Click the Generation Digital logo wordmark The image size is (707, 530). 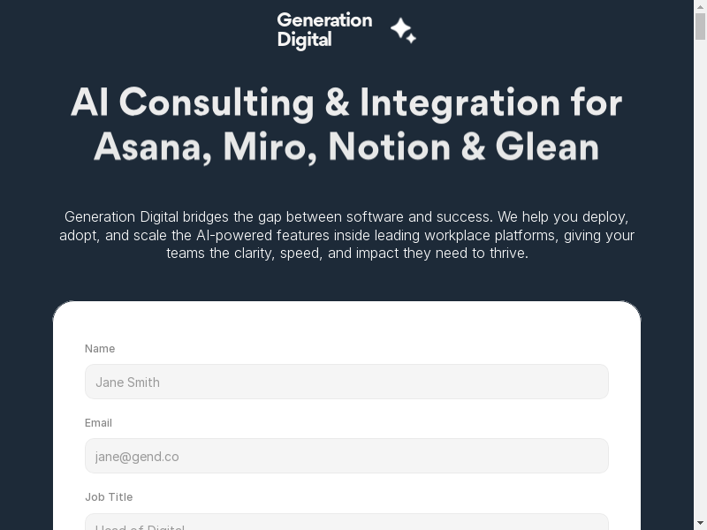[x=324, y=30]
